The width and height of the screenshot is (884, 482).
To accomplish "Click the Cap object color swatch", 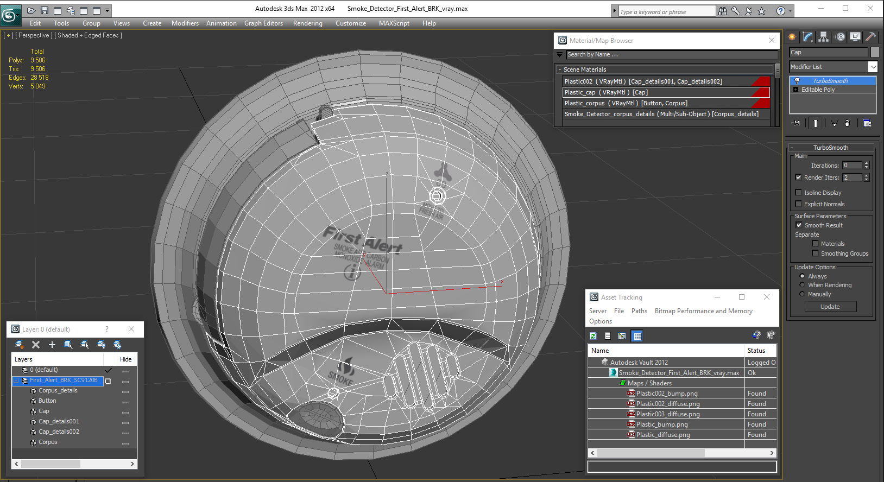I will 875,52.
